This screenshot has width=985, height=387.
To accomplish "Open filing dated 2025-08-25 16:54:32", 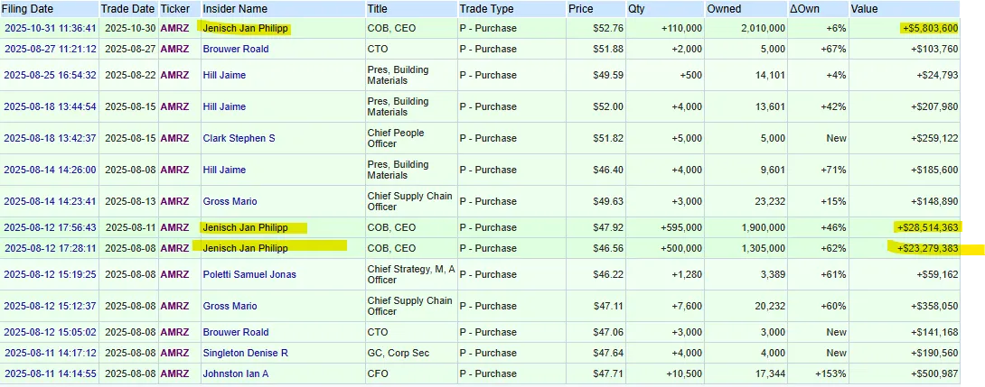I will coord(51,75).
